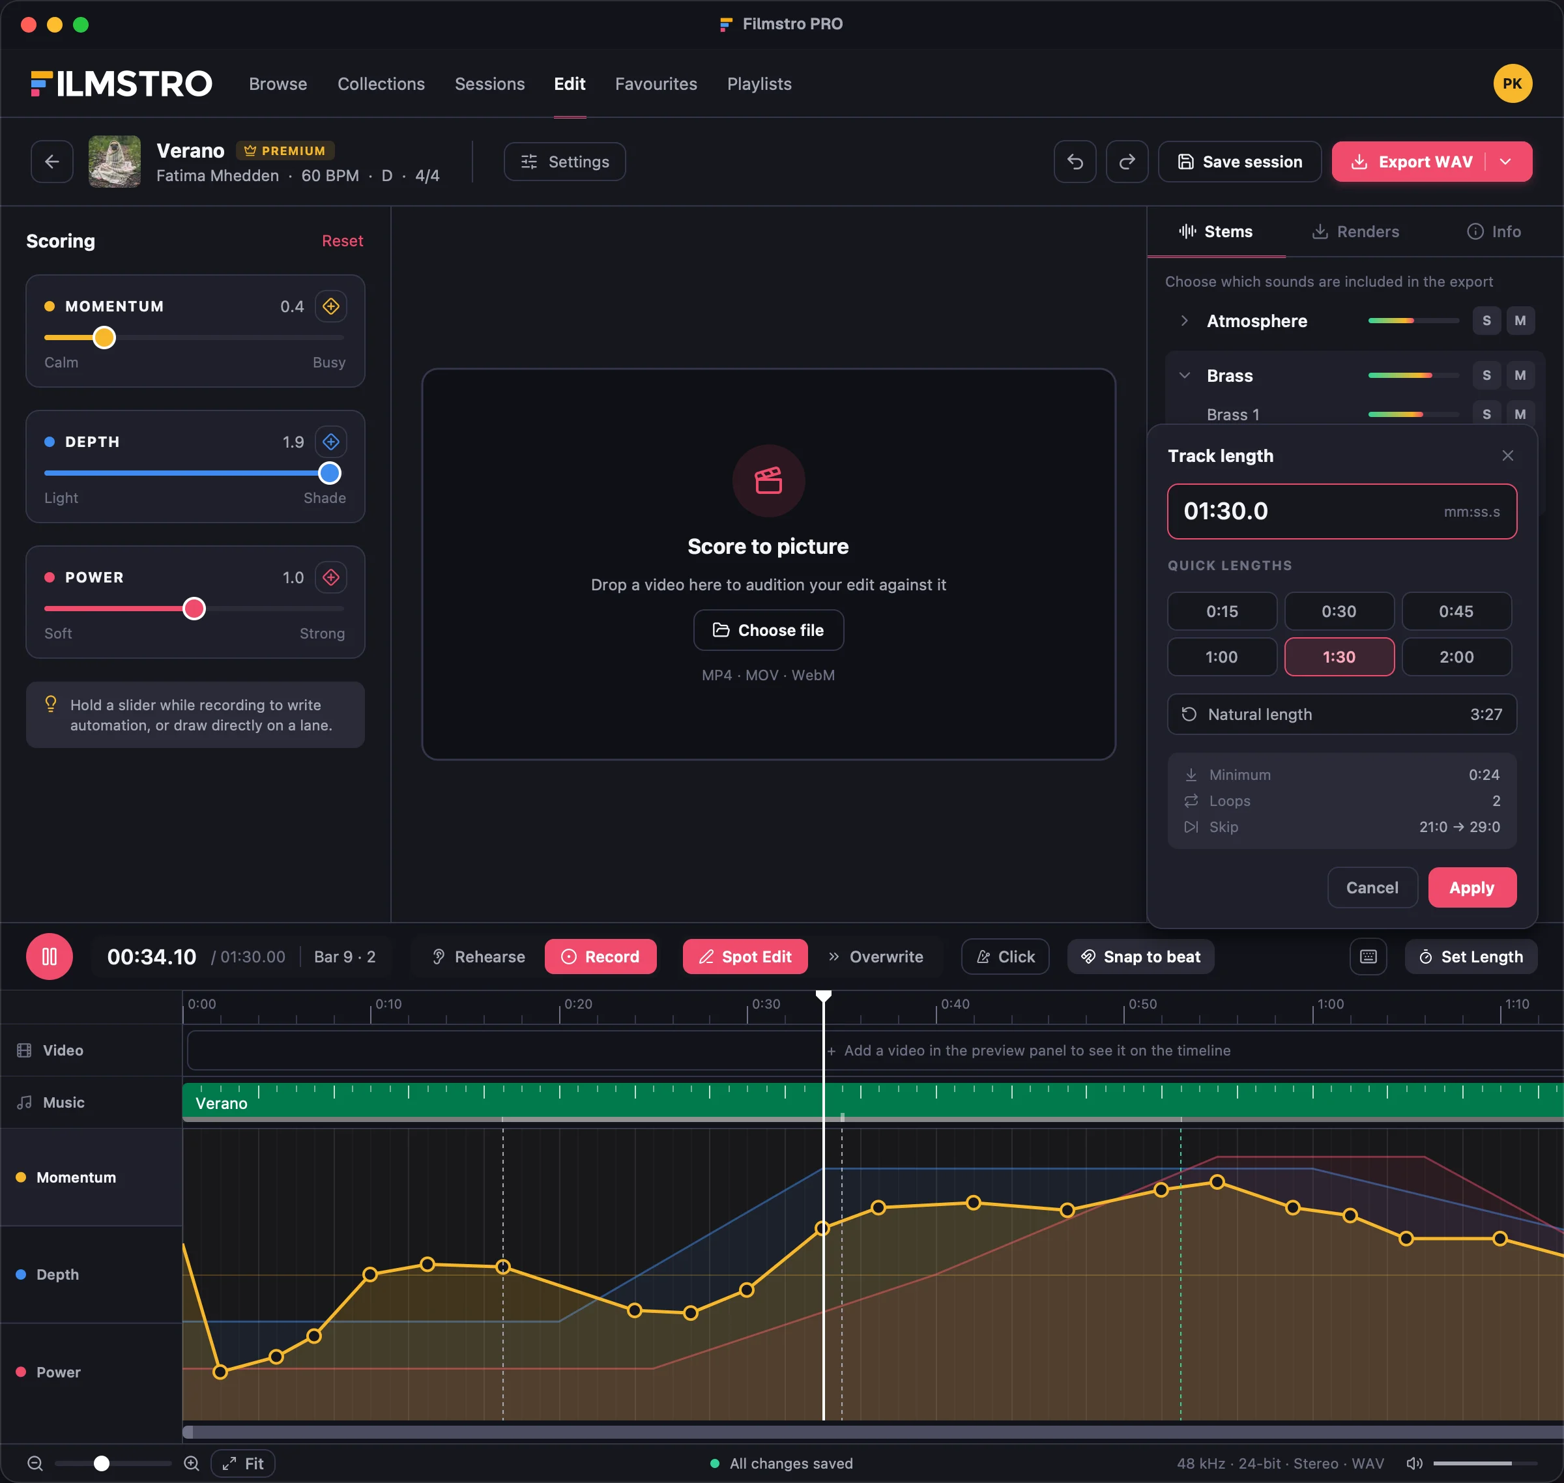This screenshot has height=1483, width=1564.
Task: Apply the track length
Action: click(1471, 887)
